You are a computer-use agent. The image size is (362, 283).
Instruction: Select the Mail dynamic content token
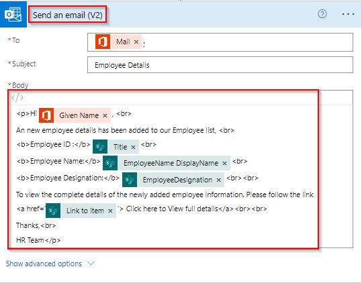point(118,42)
